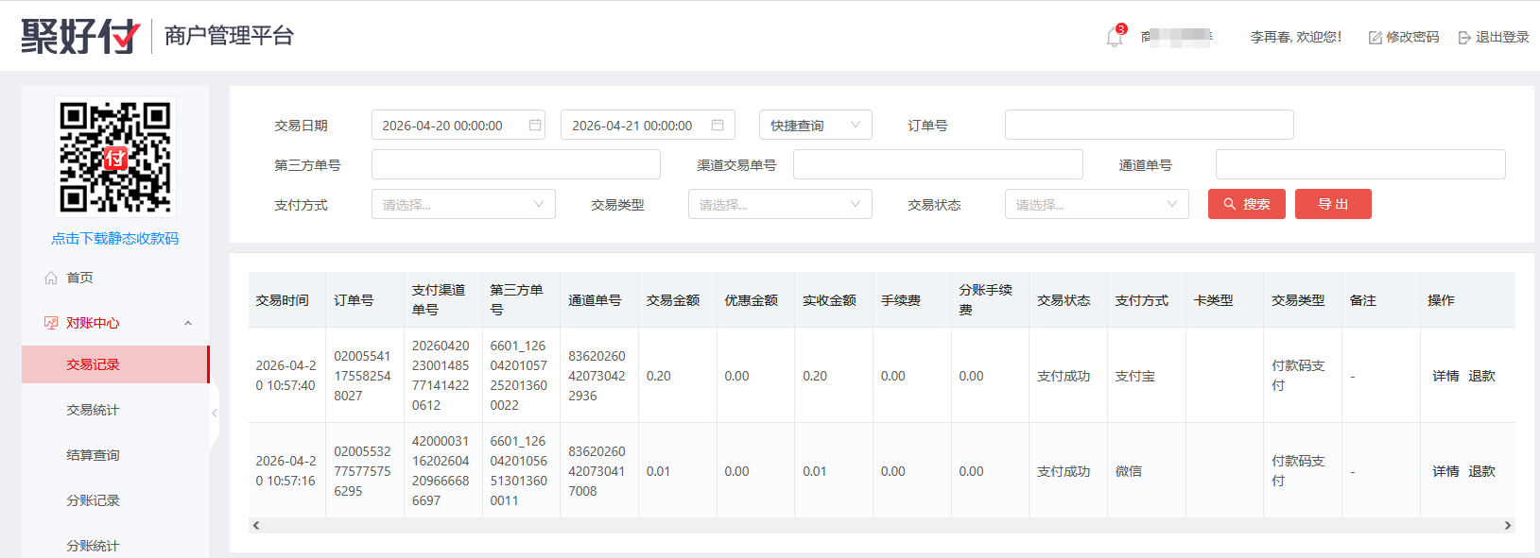The height and width of the screenshot is (558, 1540).
Task: Click the 导出 export button
Action: point(1333,204)
